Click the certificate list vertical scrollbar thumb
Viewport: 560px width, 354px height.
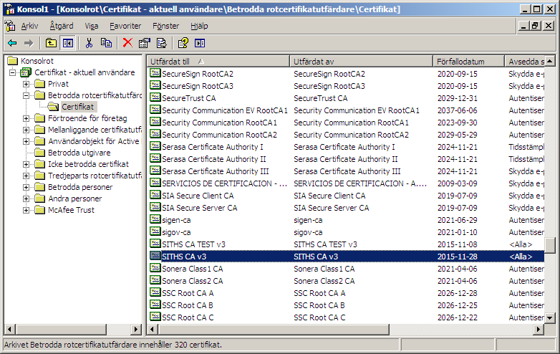[550, 245]
